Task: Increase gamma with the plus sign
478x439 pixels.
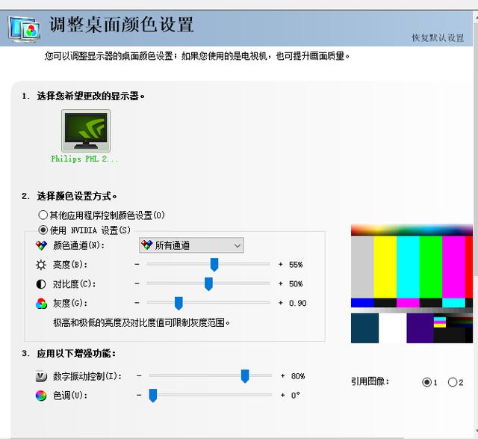Action: tap(281, 303)
